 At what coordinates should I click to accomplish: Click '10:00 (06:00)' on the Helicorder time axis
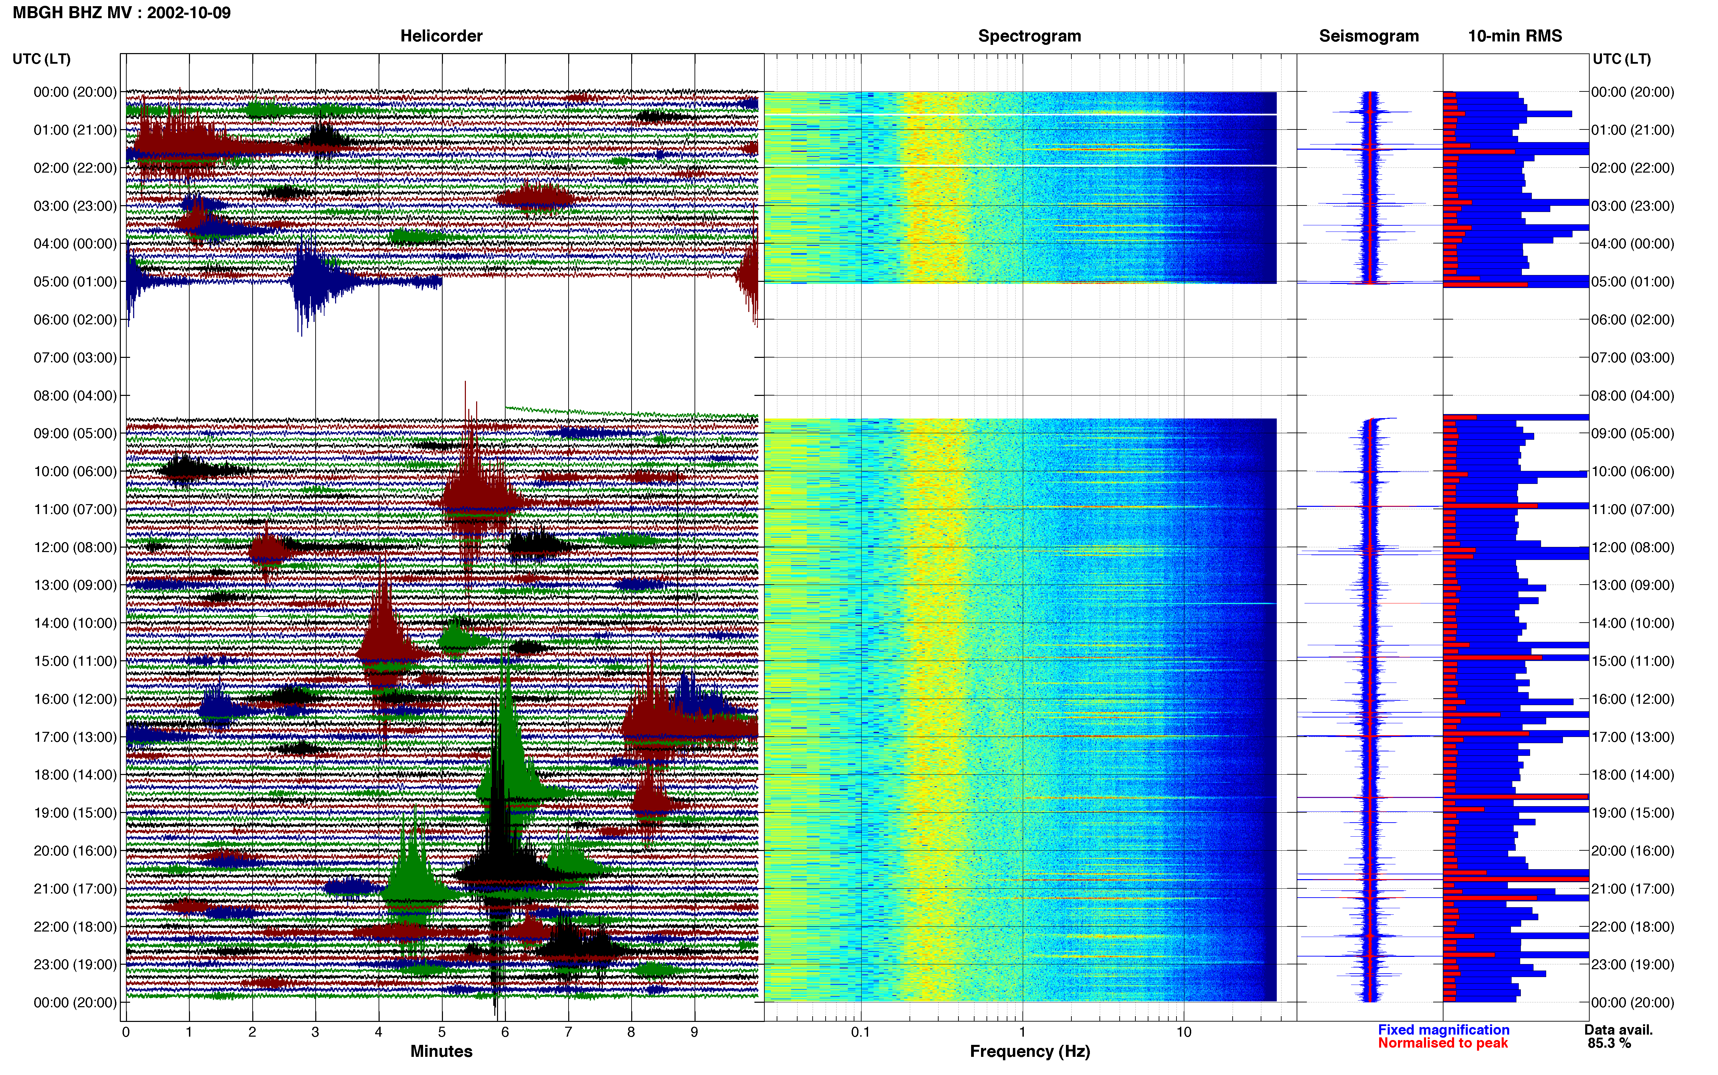[75, 471]
